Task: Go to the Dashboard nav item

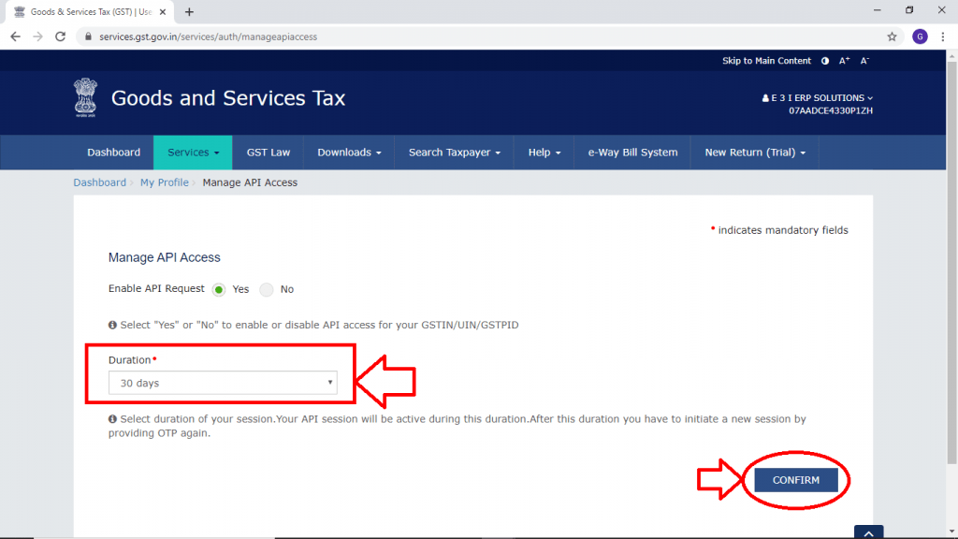Action: pos(113,153)
